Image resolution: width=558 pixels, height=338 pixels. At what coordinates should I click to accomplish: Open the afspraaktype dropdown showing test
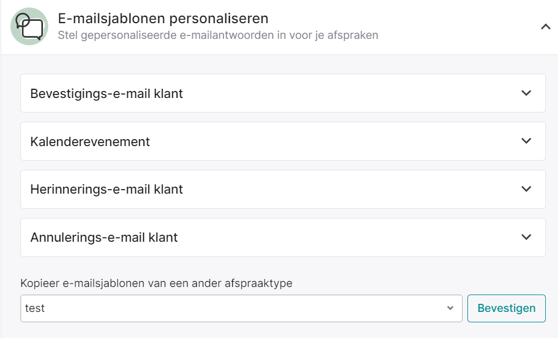click(242, 308)
